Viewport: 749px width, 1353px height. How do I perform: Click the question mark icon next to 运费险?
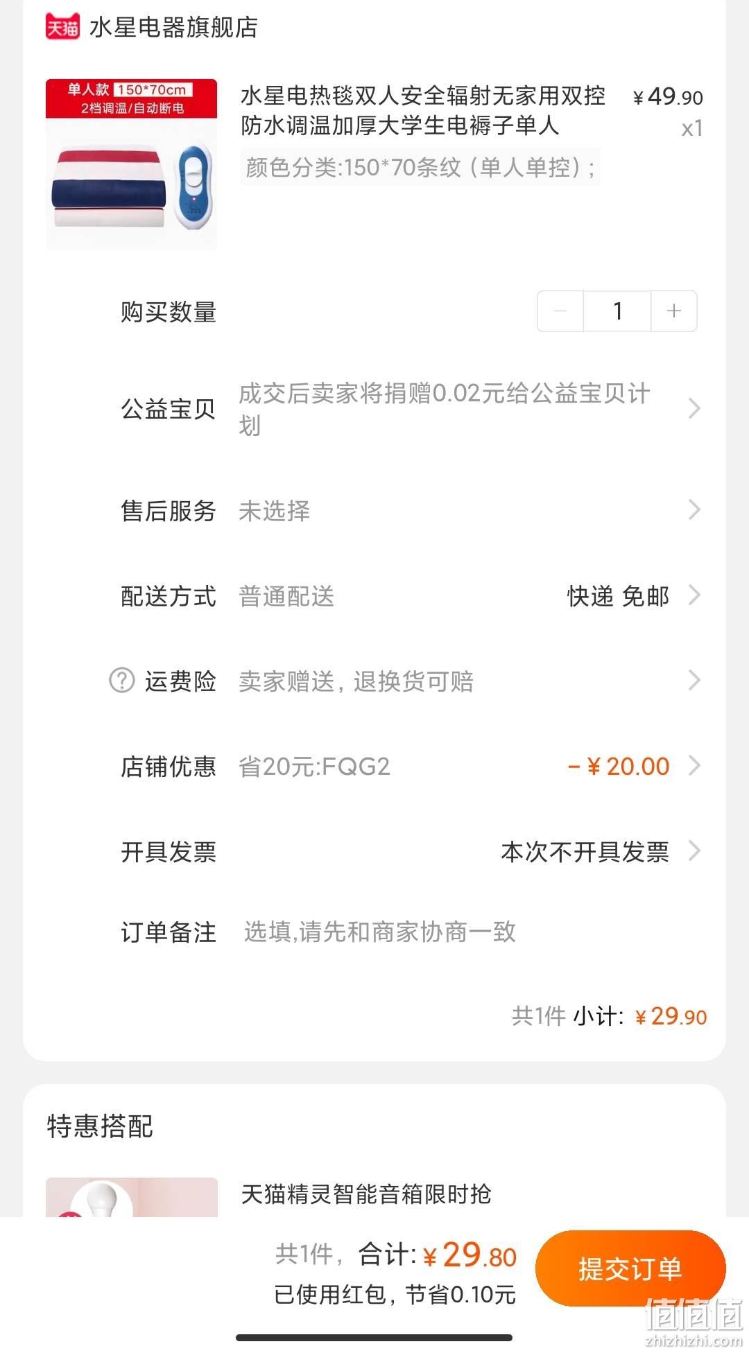tap(122, 680)
